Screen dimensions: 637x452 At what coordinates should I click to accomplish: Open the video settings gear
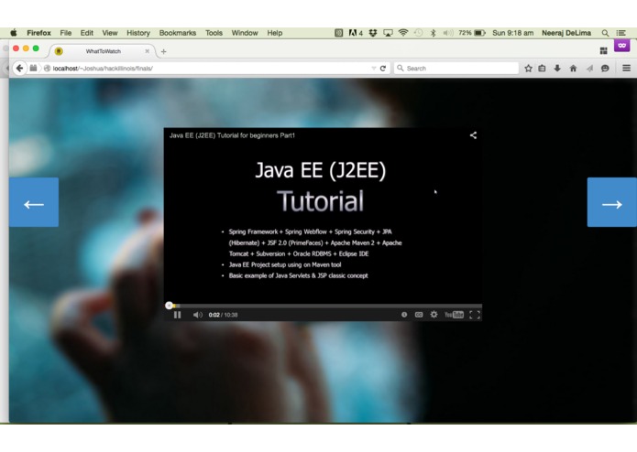pyautogui.click(x=434, y=315)
